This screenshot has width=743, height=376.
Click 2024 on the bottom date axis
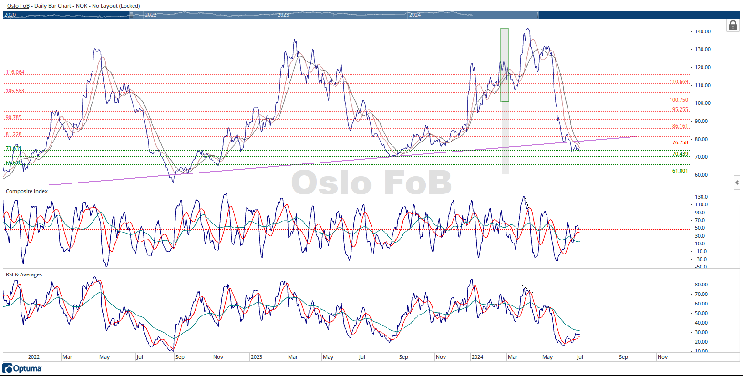(x=477, y=357)
